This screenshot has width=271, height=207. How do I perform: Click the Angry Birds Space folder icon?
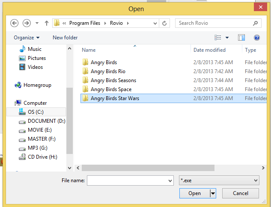(85, 89)
